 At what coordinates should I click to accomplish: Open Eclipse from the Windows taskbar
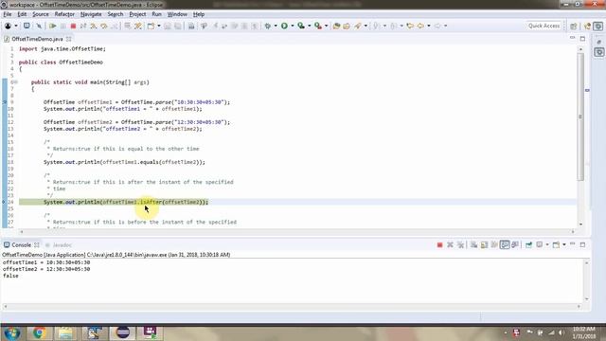tap(123, 332)
